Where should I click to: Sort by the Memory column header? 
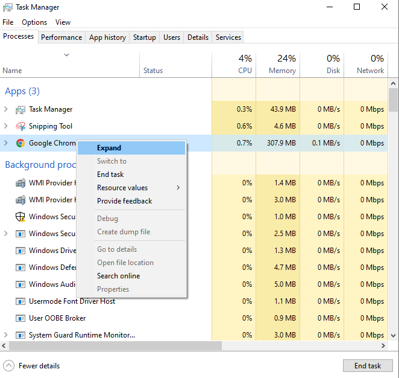coord(278,65)
